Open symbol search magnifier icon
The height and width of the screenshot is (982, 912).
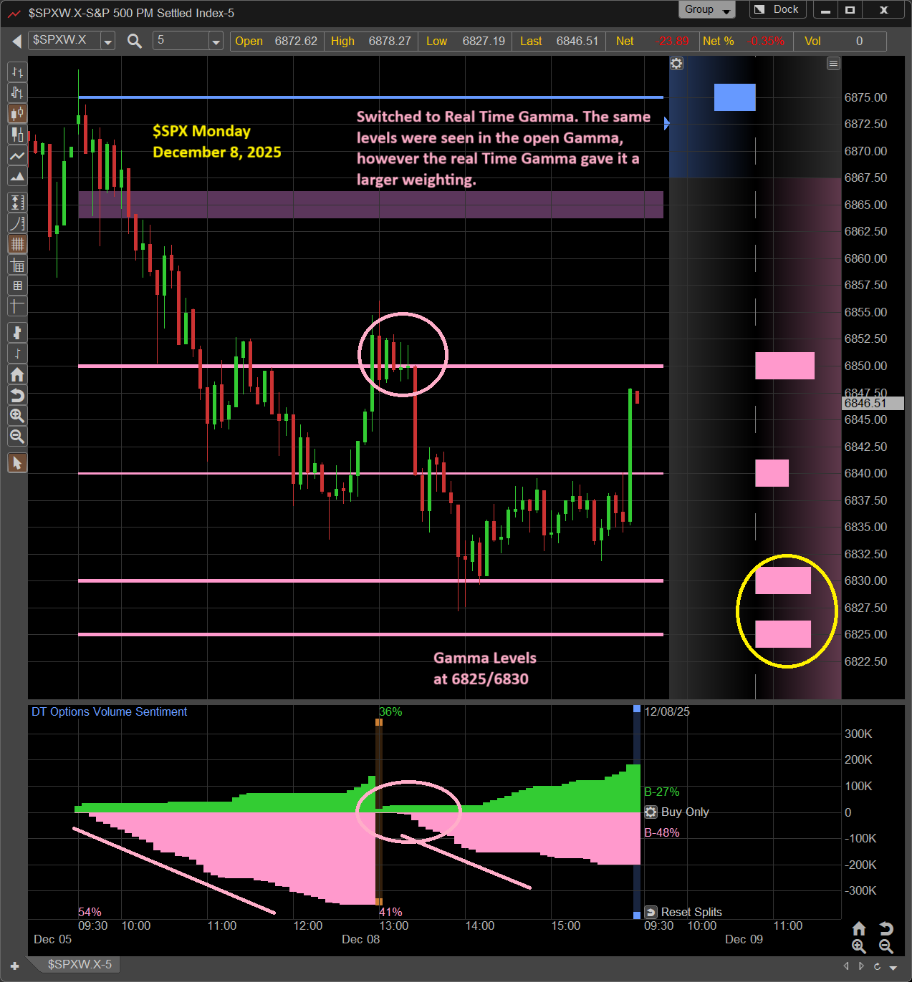pyautogui.click(x=134, y=41)
